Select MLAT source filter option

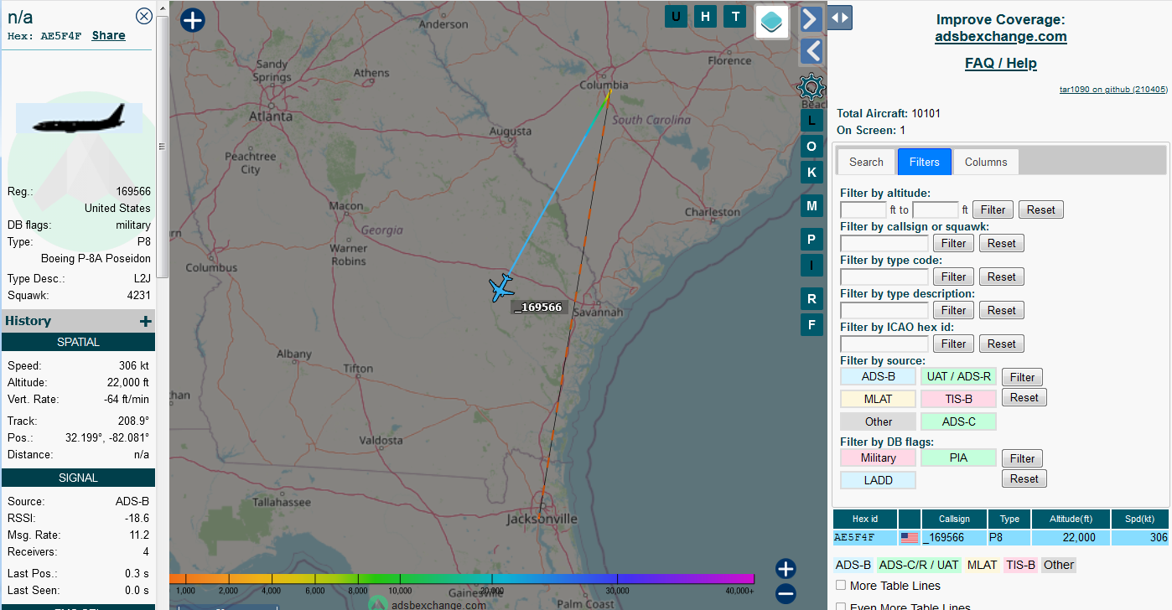click(879, 399)
